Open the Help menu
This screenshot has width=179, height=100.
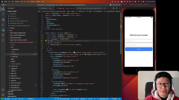tap(43, 2)
